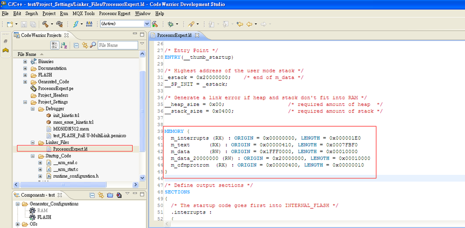Open the Project menu
Image resolution: width=465 pixels, height=228 pixels.
(49, 14)
